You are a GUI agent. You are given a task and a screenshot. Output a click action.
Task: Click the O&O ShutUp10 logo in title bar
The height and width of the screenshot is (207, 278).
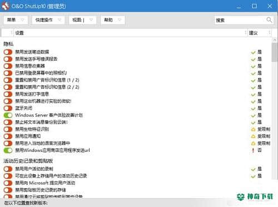point(6,6)
